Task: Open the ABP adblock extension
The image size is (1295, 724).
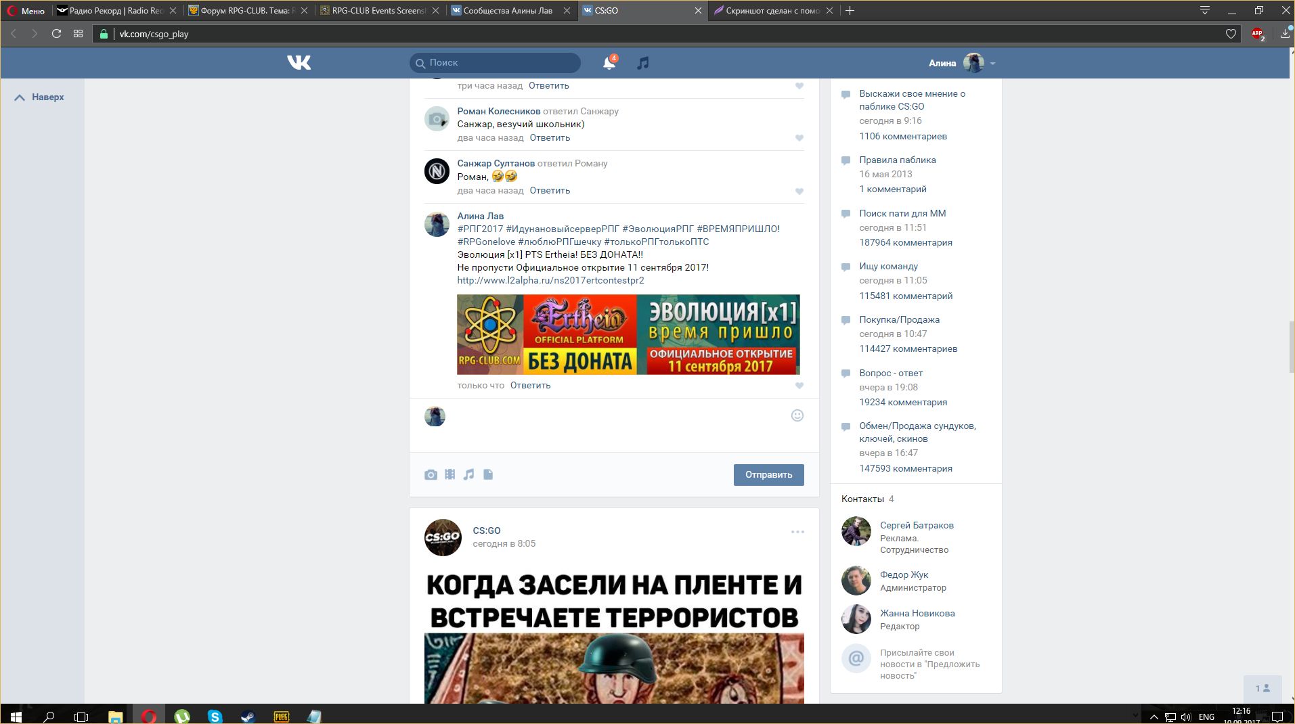Action: [1258, 34]
